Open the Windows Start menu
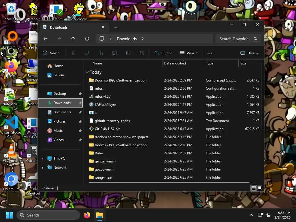Viewport: 296px width, 222px height. coord(9,215)
